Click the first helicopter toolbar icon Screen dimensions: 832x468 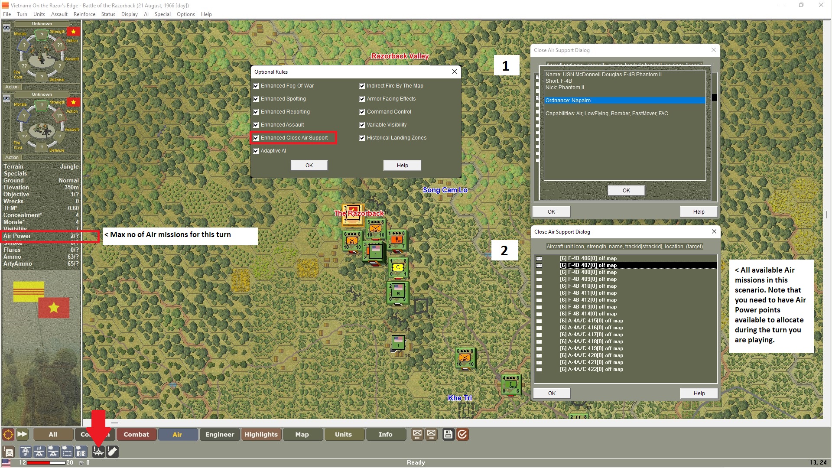[26, 452]
